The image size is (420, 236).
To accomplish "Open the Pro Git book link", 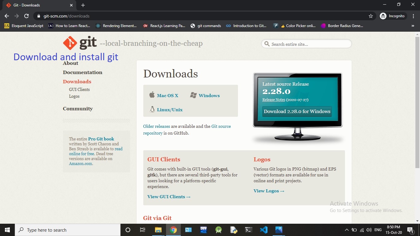I will point(101,139).
